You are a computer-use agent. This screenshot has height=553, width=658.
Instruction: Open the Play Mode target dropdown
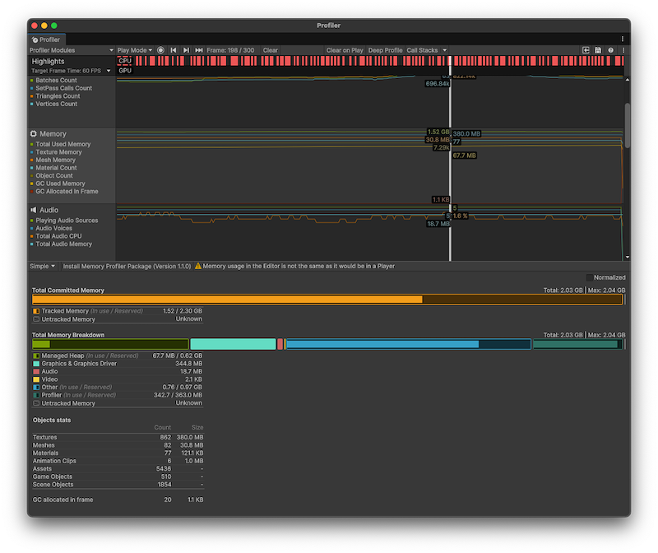point(133,50)
